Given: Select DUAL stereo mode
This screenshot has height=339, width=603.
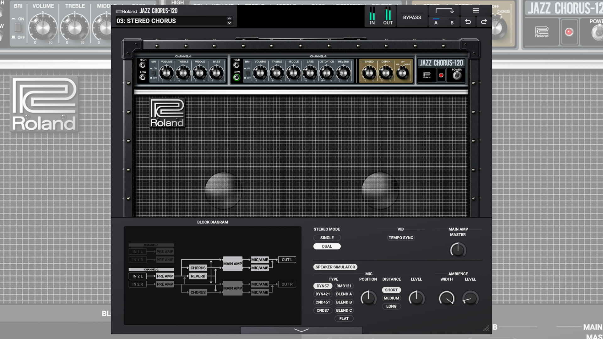Looking at the screenshot, I should (327, 246).
